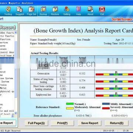Select the 'Acid' item in record list

[x=3, y=72]
